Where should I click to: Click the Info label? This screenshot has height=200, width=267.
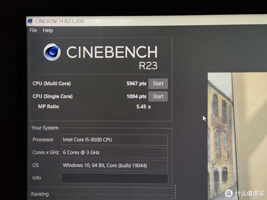click(37, 178)
